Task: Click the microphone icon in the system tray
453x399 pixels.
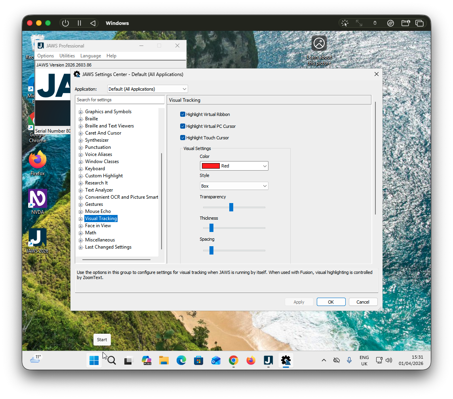Action: click(349, 360)
